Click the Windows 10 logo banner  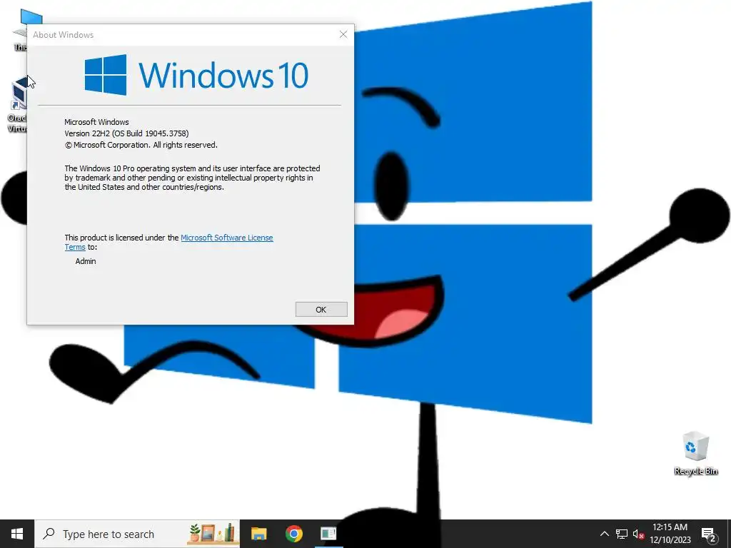click(x=196, y=75)
